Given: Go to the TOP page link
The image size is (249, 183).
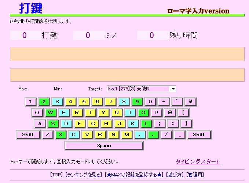Looking at the screenshot, I should (x=56, y=175).
